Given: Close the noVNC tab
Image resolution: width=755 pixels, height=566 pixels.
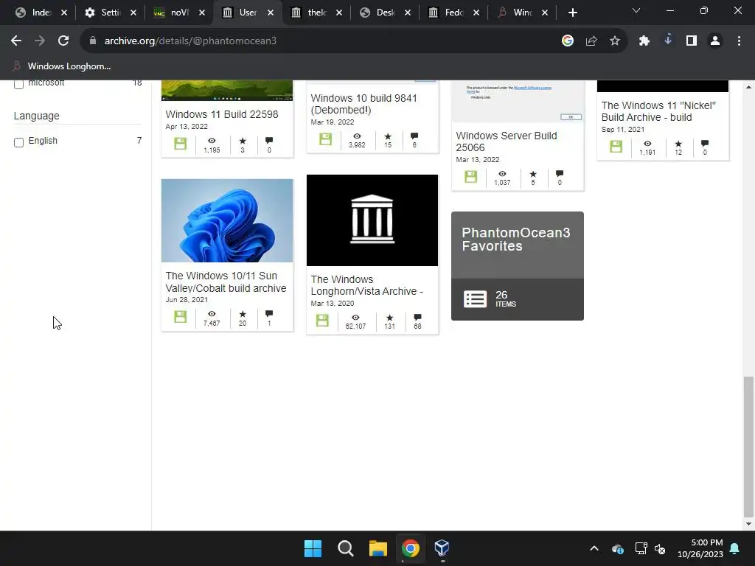Looking at the screenshot, I should 202,13.
